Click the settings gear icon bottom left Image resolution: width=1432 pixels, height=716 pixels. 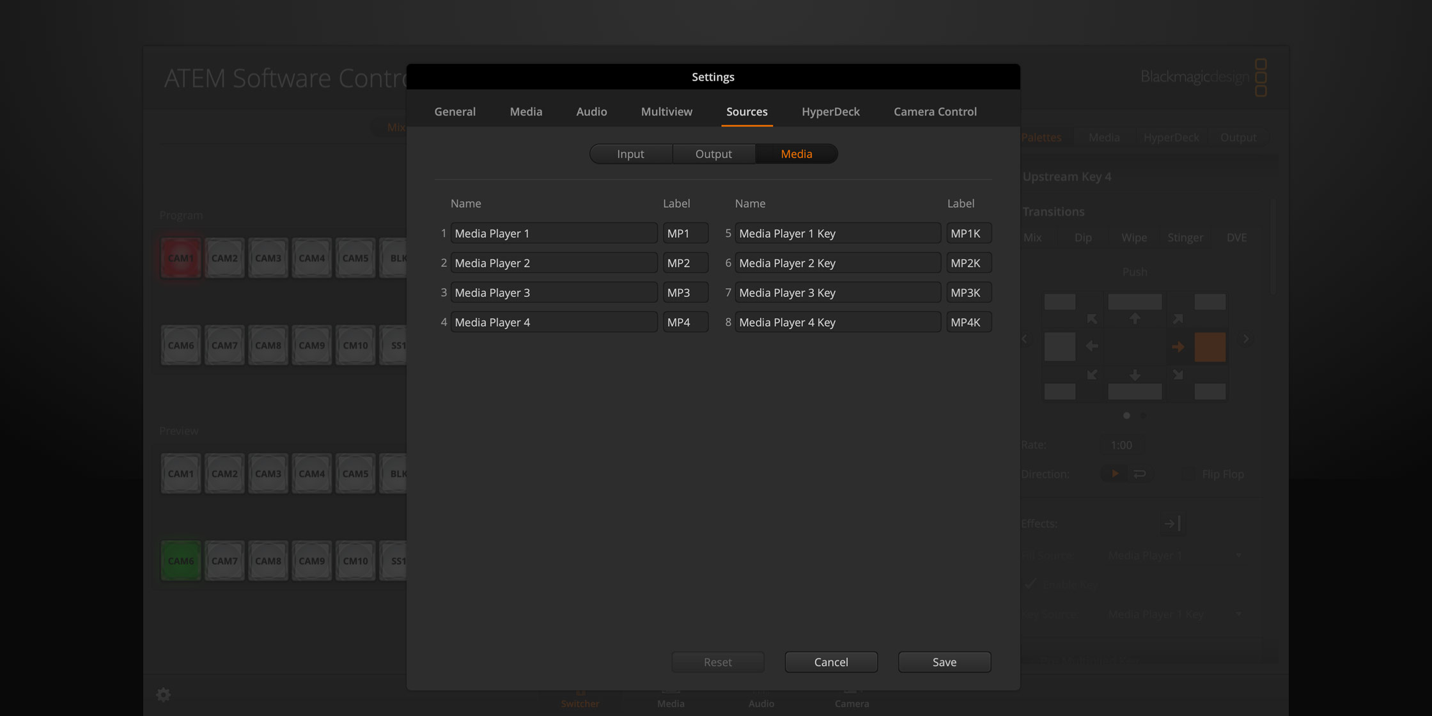163,694
